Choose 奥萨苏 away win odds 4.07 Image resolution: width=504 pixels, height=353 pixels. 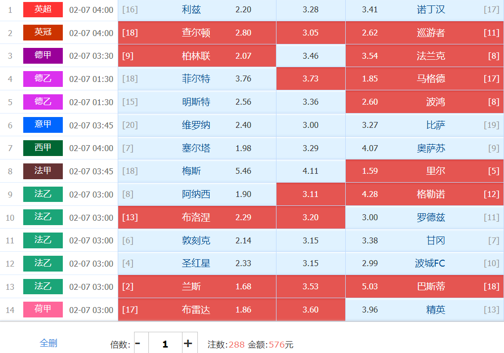pos(424,148)
